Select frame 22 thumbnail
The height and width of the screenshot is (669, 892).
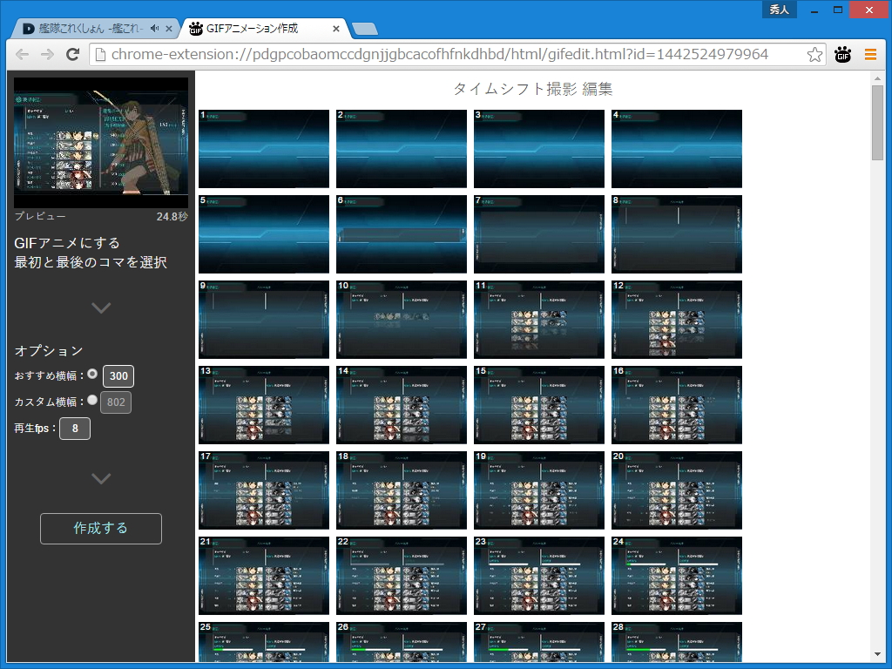click(402, 575)
